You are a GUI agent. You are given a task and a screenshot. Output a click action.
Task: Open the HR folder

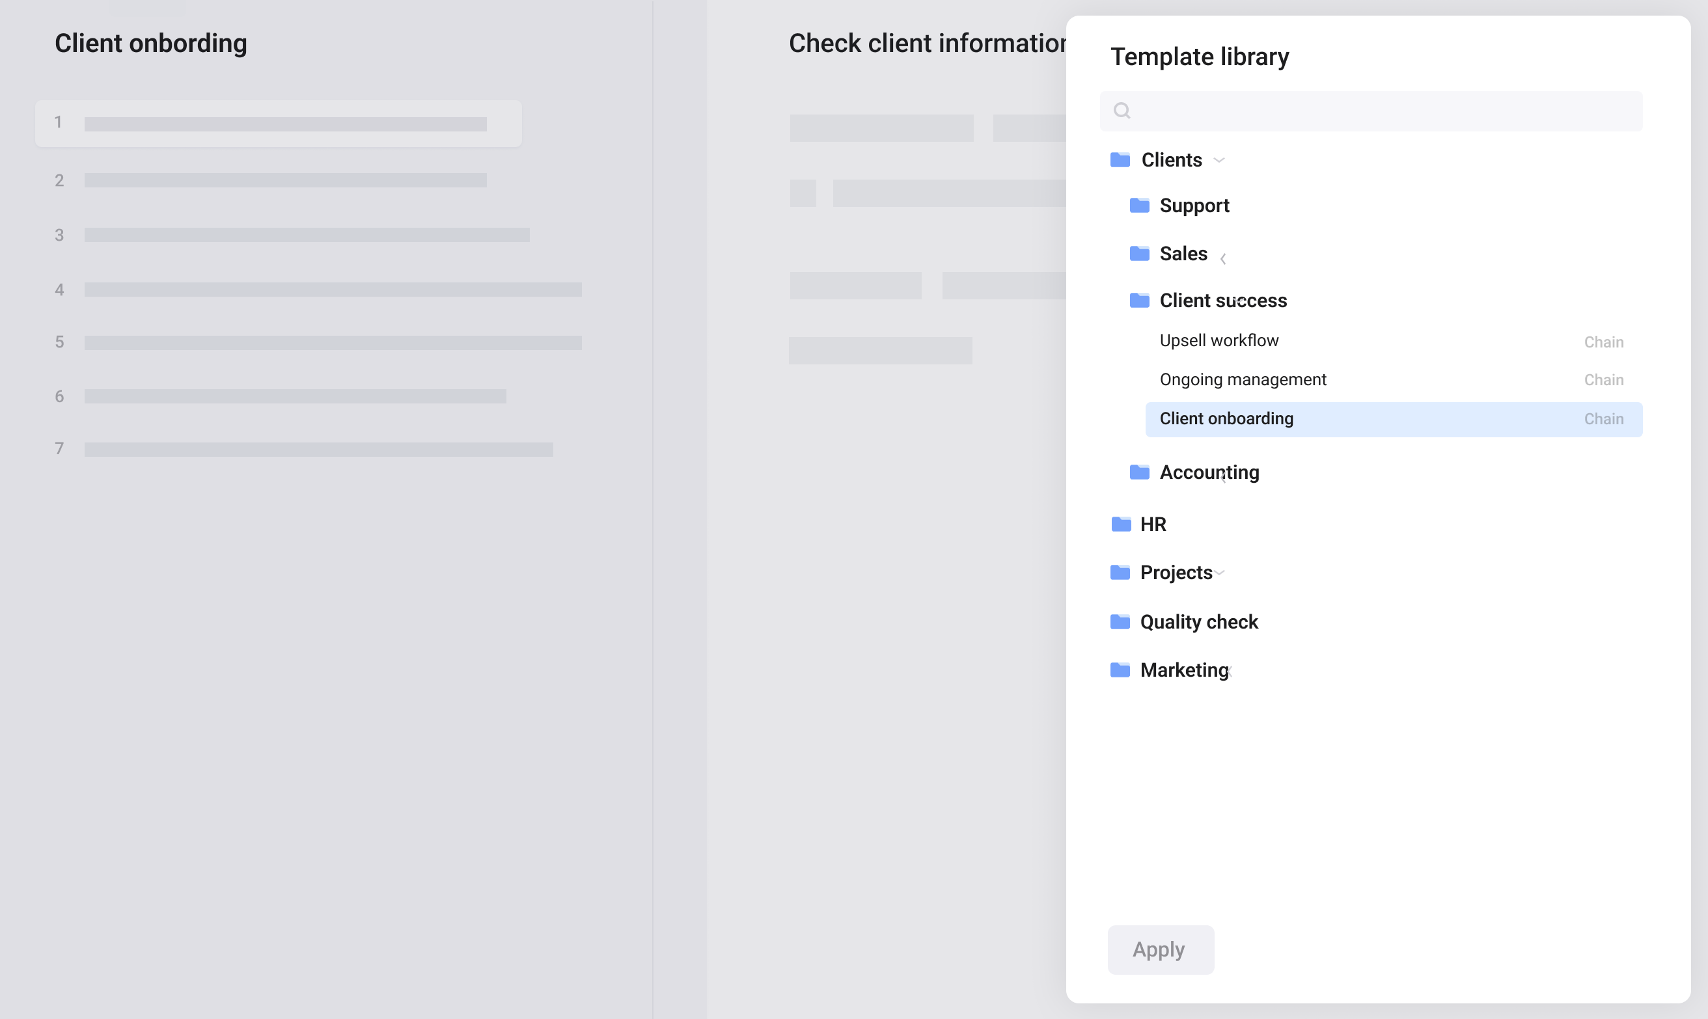(1153, 524)
